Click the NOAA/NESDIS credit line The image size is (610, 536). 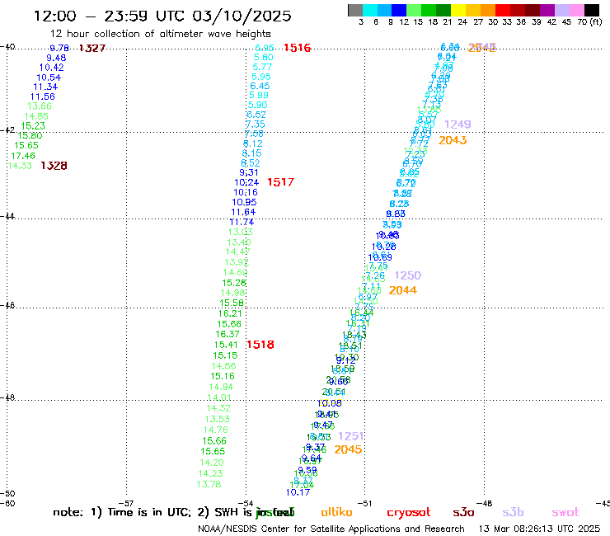[331, 529]
